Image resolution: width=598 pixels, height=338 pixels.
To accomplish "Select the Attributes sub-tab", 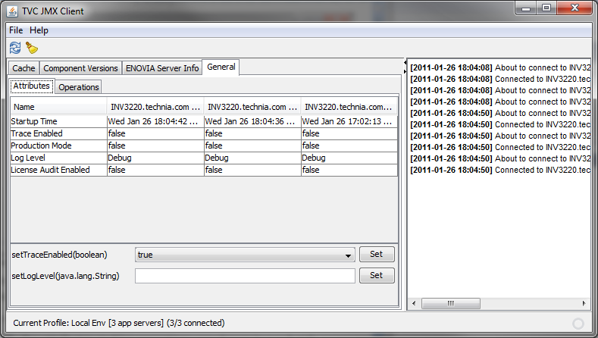I will click(32, 86).
